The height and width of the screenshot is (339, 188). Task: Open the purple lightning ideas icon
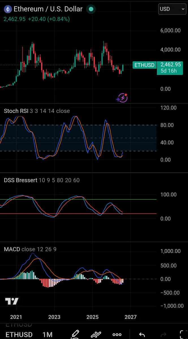[x=122, y=98]
